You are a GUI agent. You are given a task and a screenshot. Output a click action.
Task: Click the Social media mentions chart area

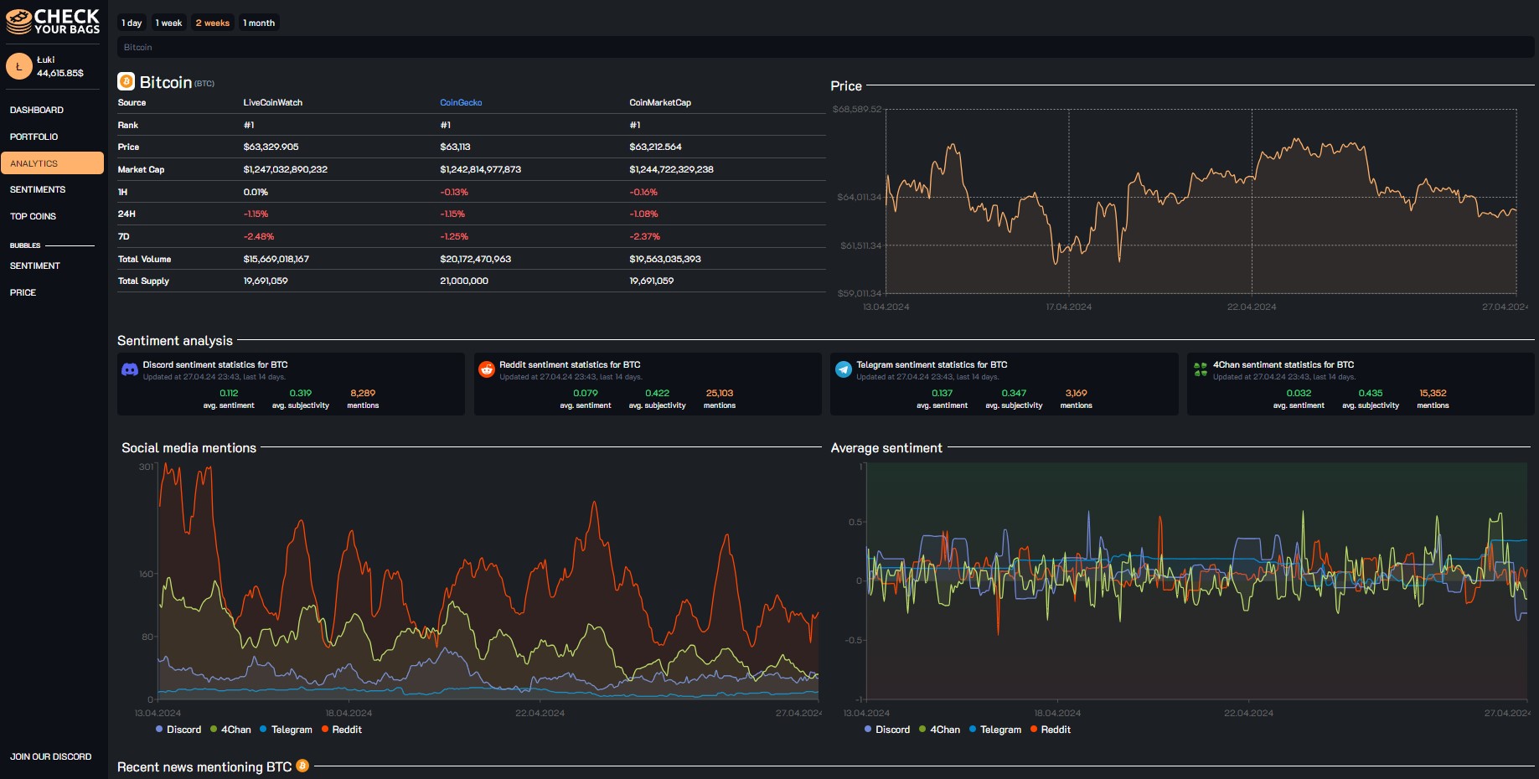488,582
